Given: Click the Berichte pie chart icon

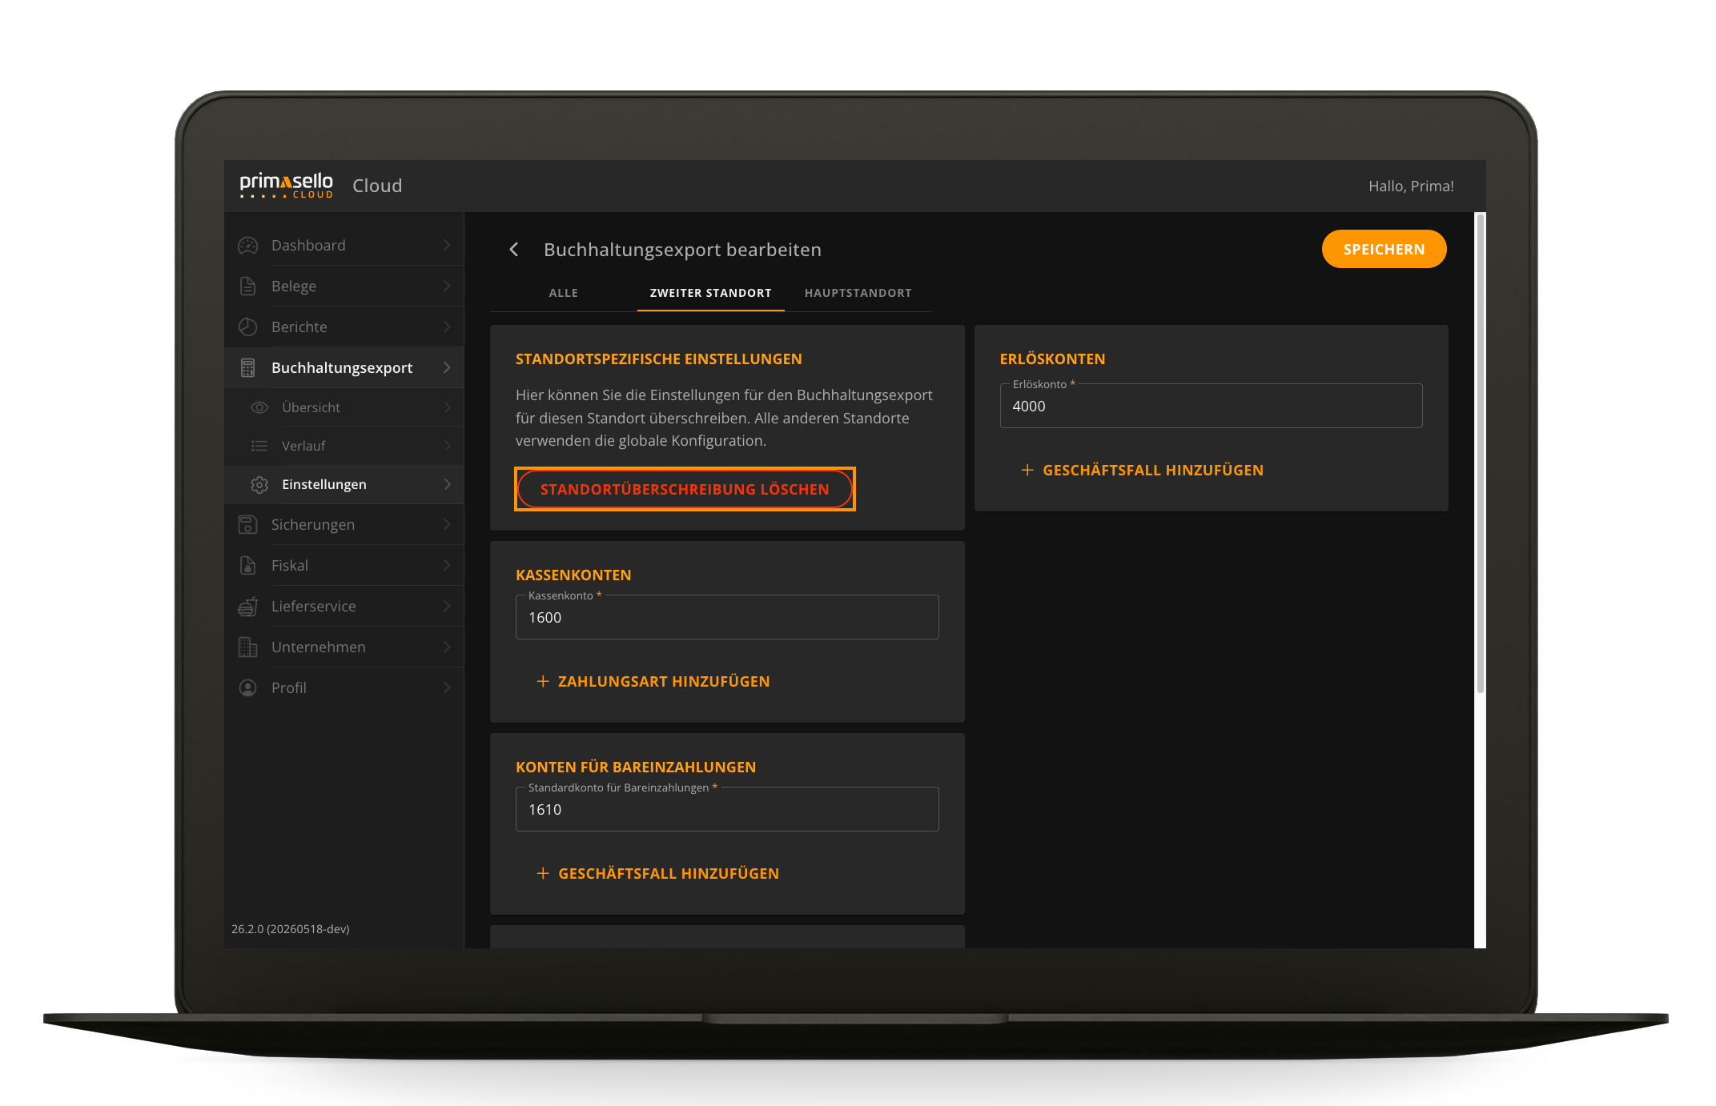Looking at the screenshot, I should pos(248,327).
